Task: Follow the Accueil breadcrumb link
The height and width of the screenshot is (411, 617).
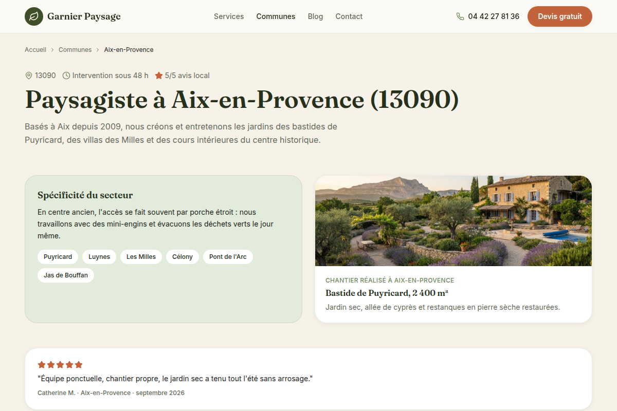Action: (35, 50)
